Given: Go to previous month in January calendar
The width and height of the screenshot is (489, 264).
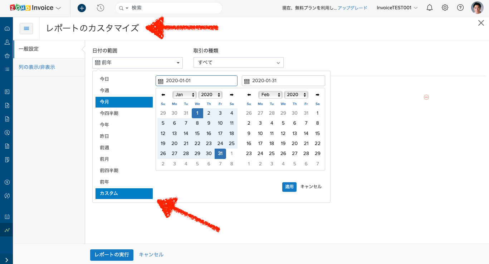Looking at the screenshot, I should [x=163, y=95].
